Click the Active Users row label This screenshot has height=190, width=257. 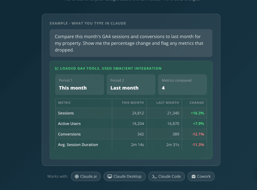pyautogui.click(x=69, y=123)
